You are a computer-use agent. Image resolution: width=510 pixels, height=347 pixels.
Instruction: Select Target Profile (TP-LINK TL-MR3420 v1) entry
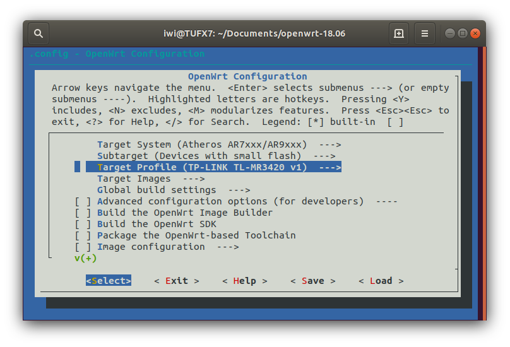pos(214,167)
